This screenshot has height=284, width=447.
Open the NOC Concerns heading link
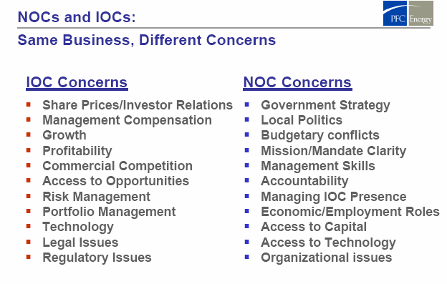tap(297, 82)
